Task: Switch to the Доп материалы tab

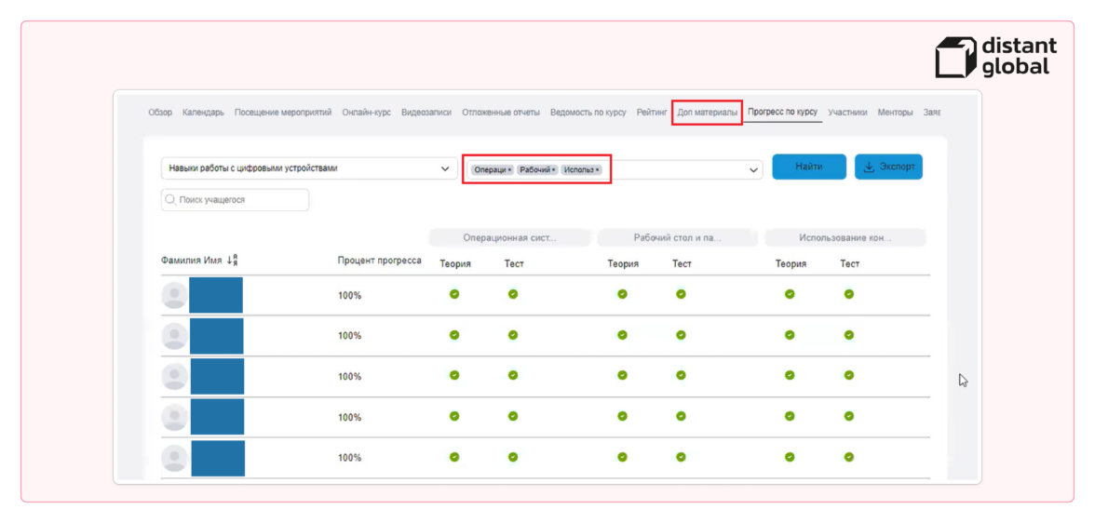Action: point(708,113)
